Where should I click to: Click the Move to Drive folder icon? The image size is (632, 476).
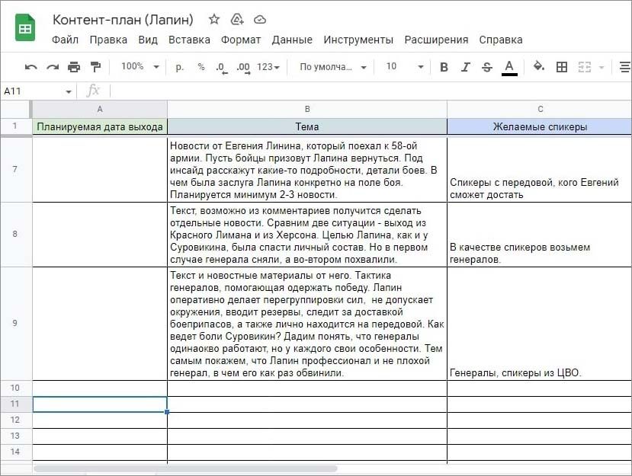237,20
